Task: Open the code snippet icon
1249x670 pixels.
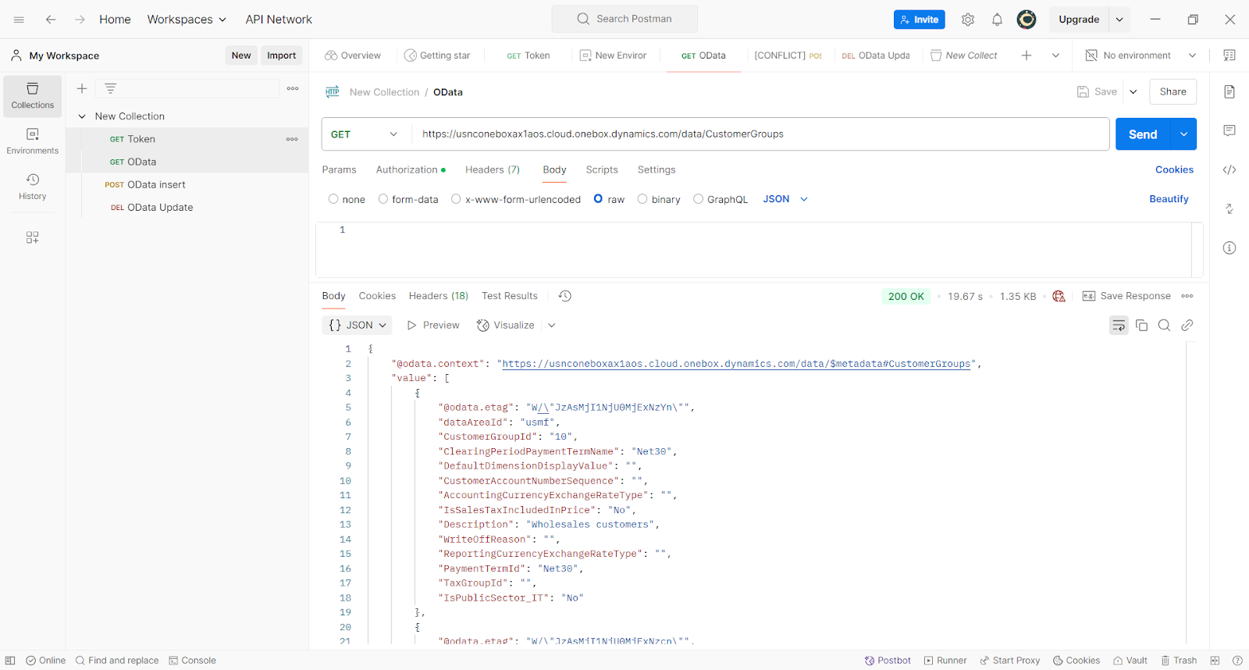Action: coord(1229,169)
